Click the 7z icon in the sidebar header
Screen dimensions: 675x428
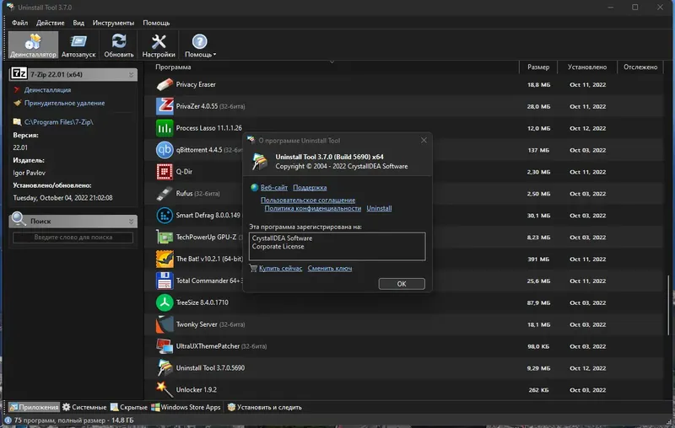point(19,74)
